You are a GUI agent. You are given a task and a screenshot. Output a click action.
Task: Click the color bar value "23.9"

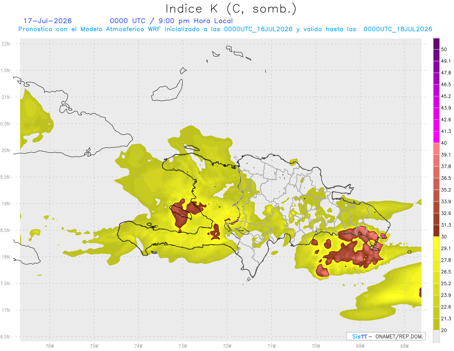coord(446,295)
